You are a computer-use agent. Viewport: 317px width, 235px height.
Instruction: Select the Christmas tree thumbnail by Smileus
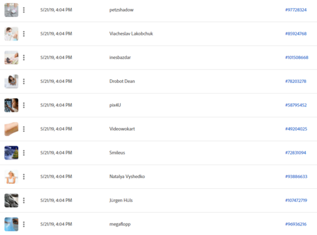click(x=11, y=153)
